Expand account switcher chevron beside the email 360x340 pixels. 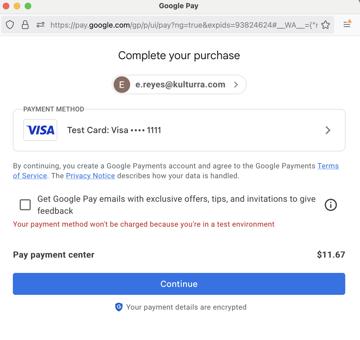pyautogui.click(x=236, y=85)
